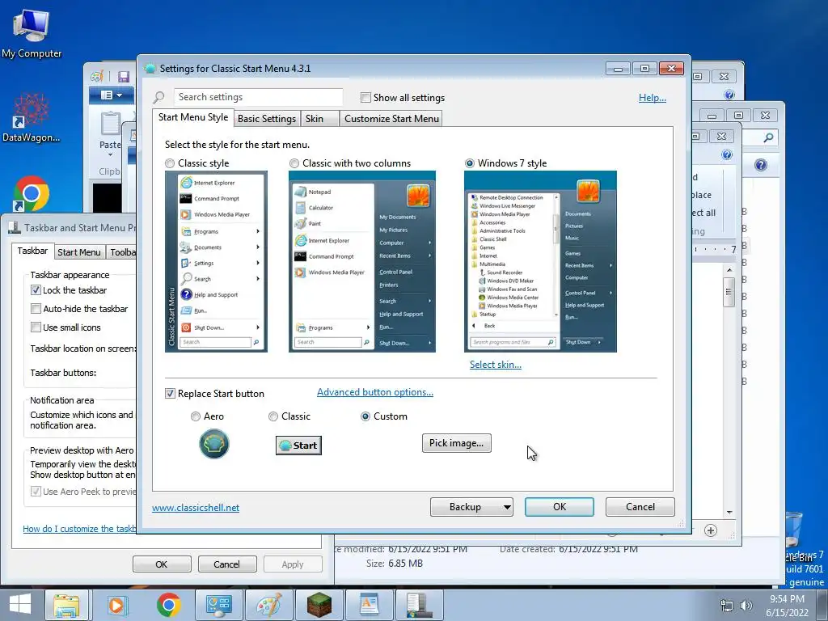Choose the Aero start button option

[196, 416]
